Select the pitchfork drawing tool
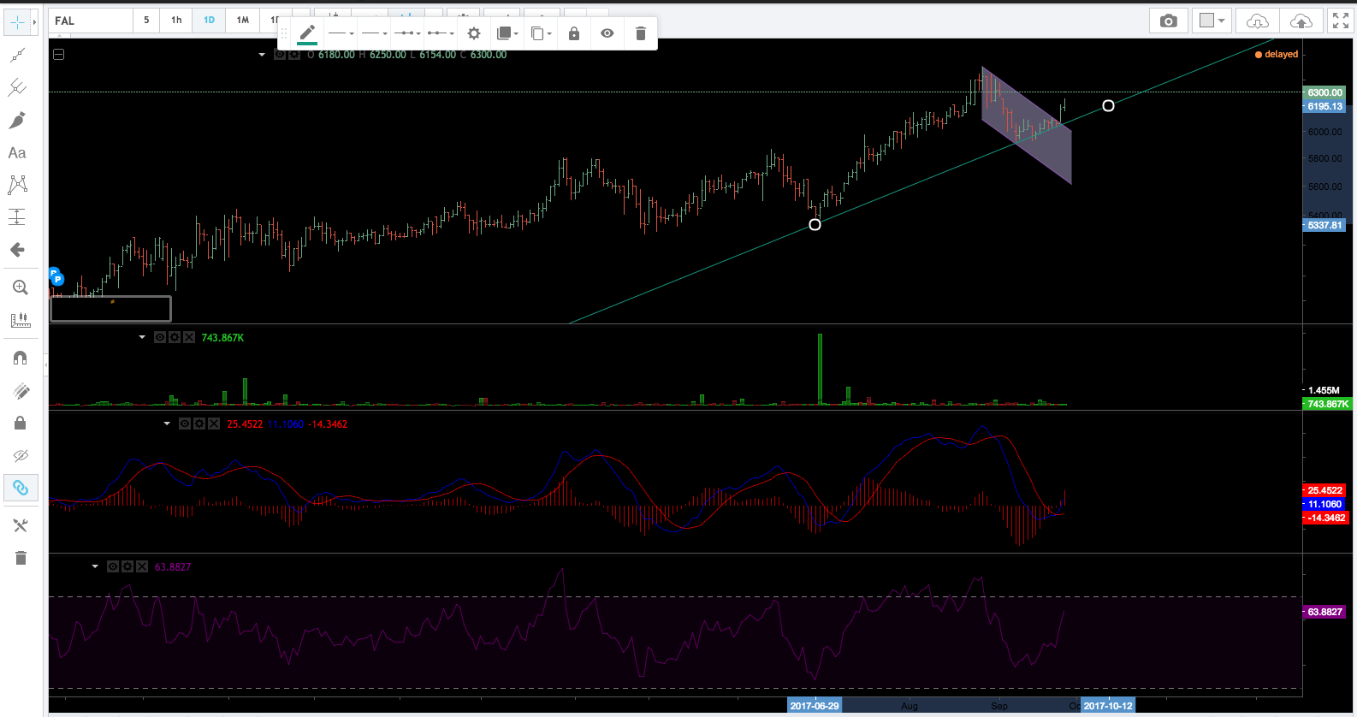Image resolution: width=1357 pixels, height=717 pixels. 17,87
